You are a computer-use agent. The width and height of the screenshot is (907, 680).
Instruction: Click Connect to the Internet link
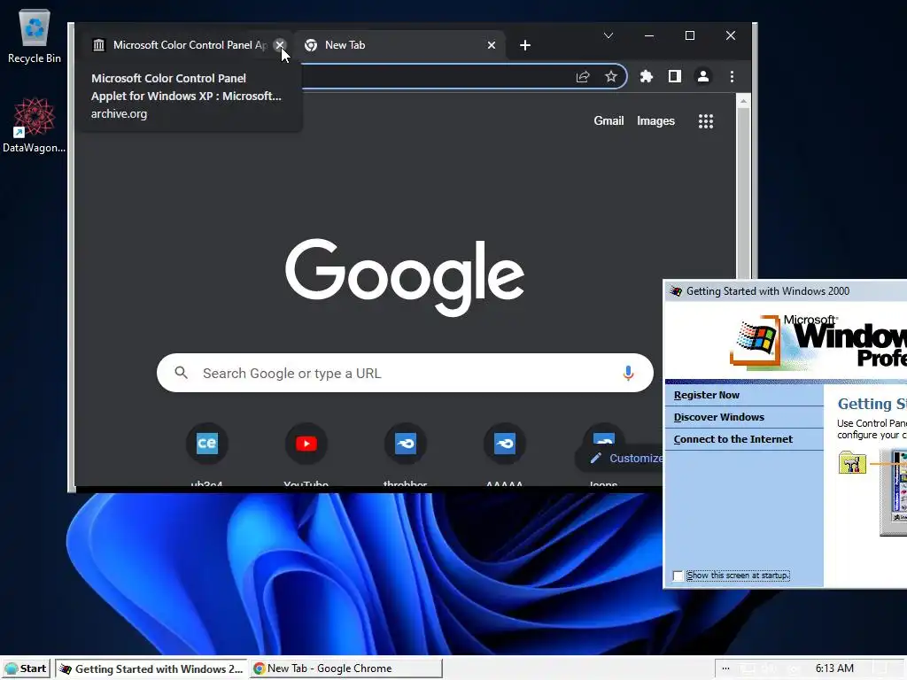733,439
